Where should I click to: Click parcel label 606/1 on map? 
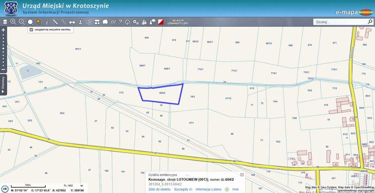pyautogui.click(x=142, y=65)
